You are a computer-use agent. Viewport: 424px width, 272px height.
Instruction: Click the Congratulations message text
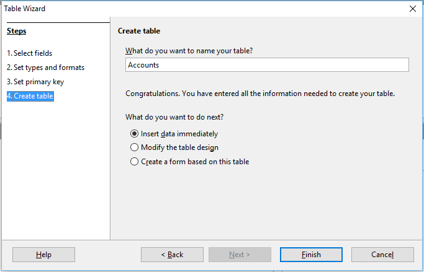tap(260, 94)
